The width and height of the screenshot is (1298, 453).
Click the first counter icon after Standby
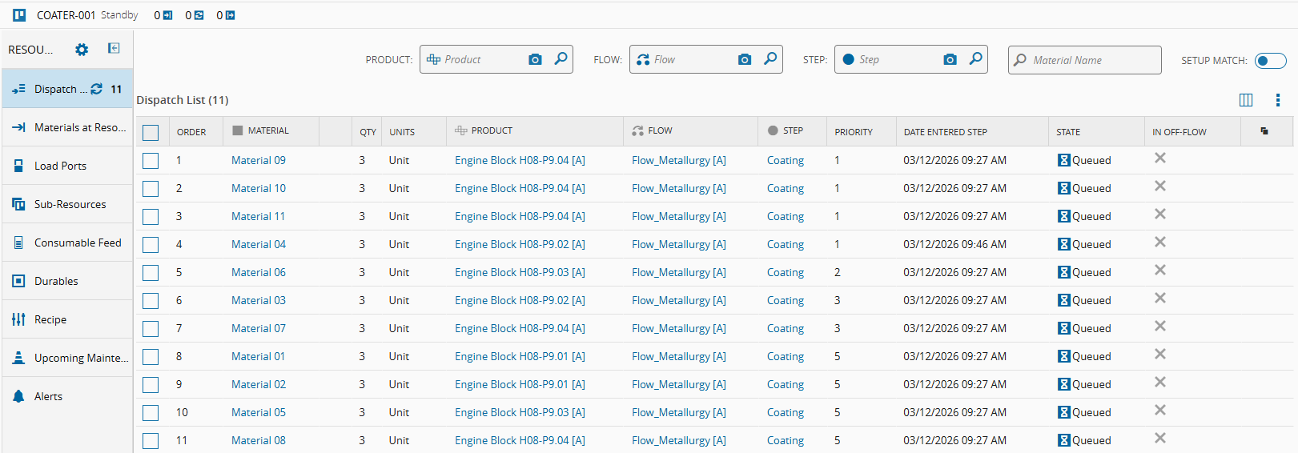[x=167, y=15]
